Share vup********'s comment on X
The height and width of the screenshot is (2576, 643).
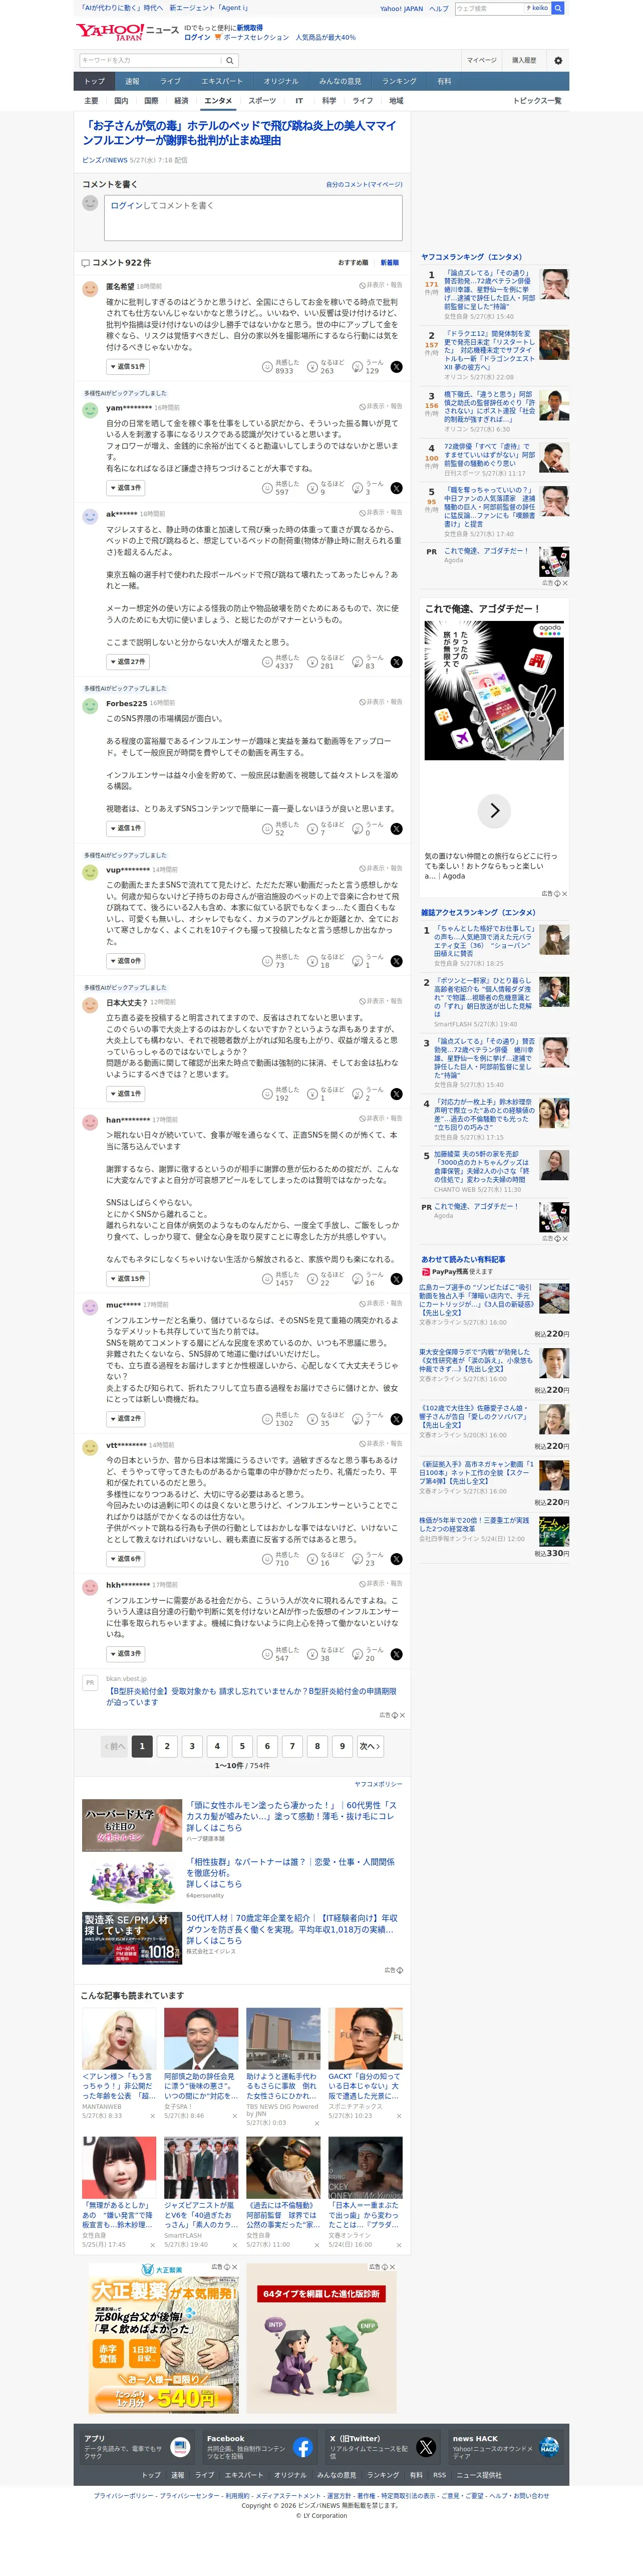tap(397, 961)
